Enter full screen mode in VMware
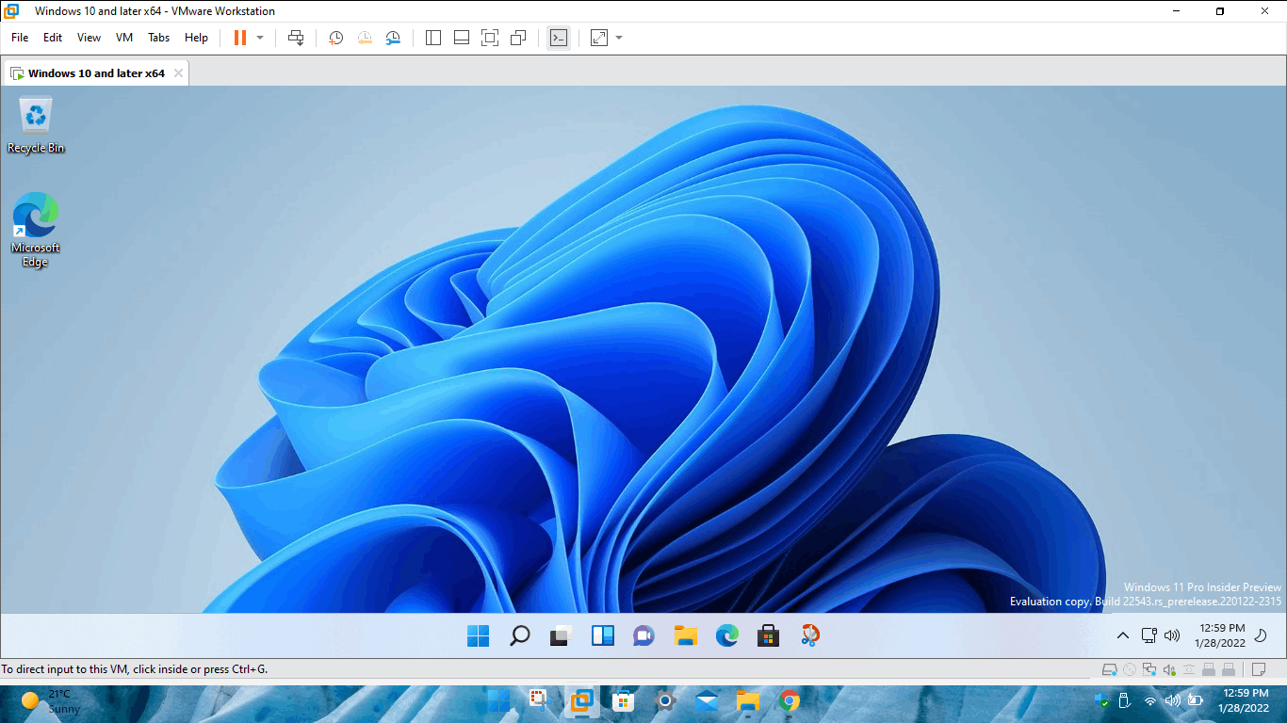Screen dimensions: 1287x723 (489, 38)
